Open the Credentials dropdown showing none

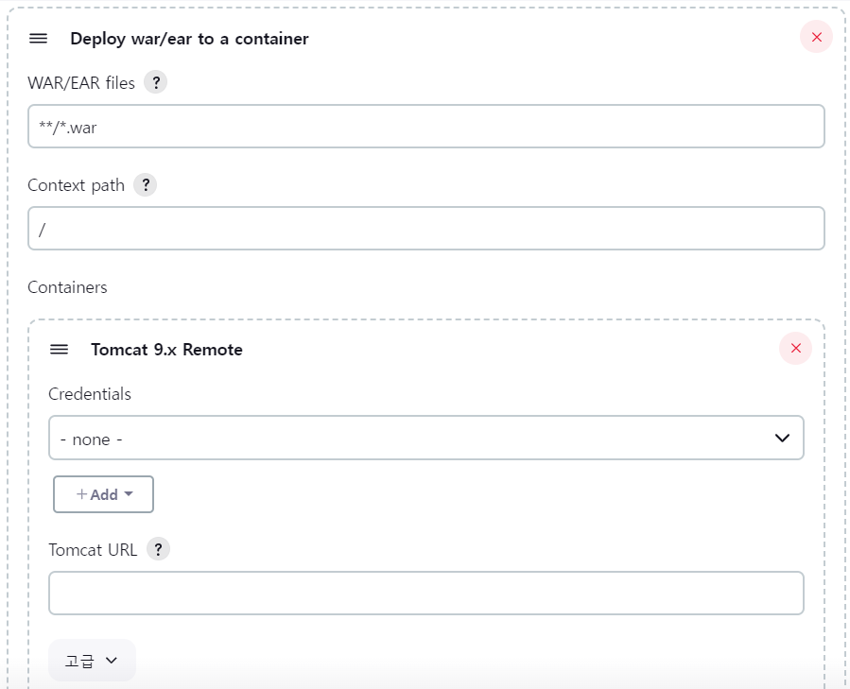point(426,438)
